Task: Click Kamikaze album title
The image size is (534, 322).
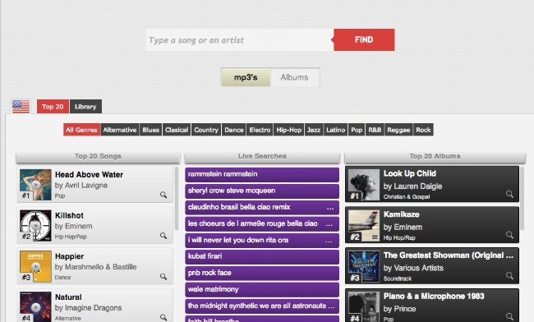Action: pos(401,214)
